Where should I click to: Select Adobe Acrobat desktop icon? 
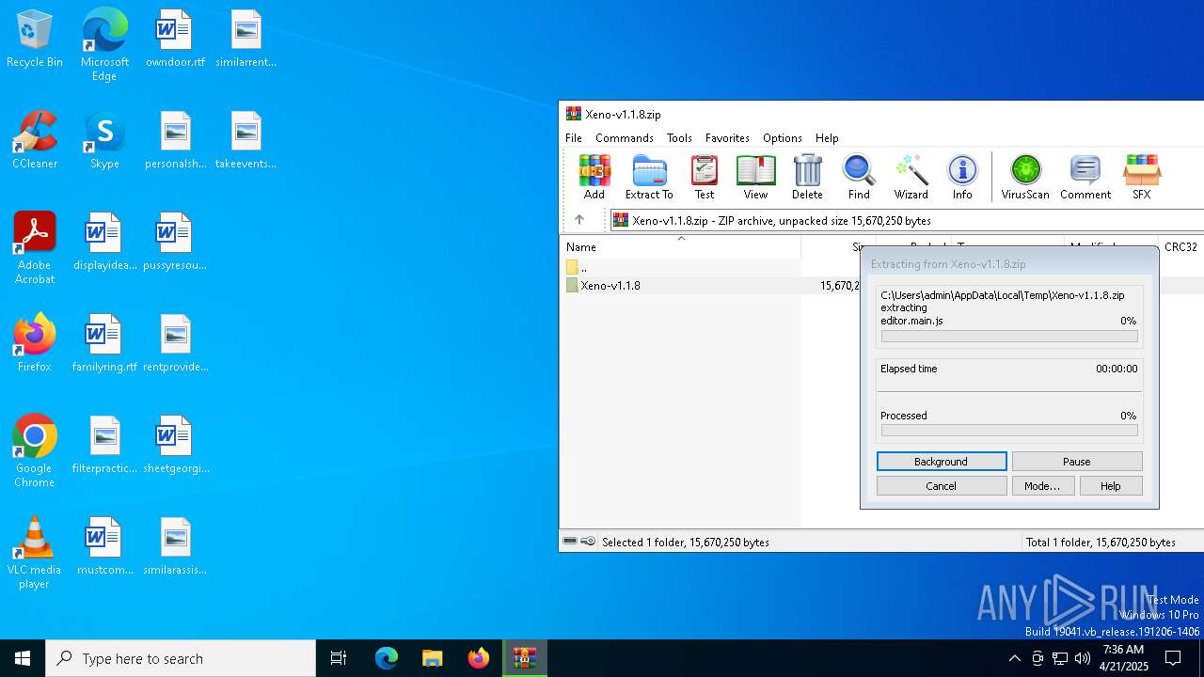click(35, 248)
